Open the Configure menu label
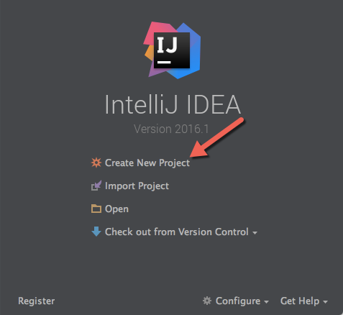Viewport: 343px width, 315px height. coord(238,301)
